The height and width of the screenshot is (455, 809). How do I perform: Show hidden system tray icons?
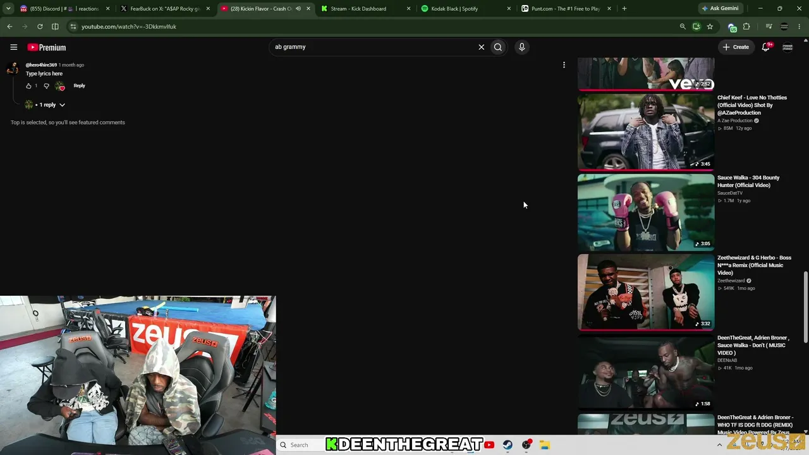point(719,445)
